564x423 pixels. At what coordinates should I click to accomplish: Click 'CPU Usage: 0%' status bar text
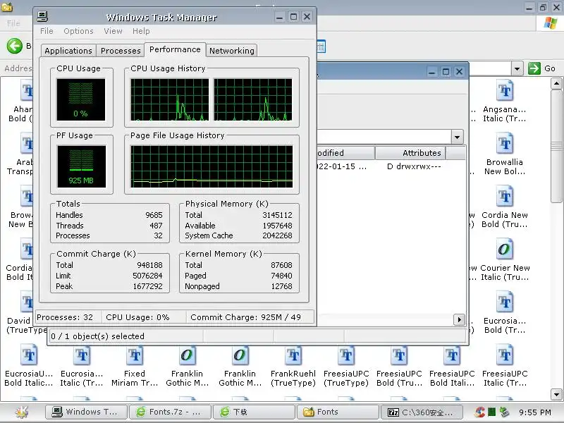tap(137, 317)
